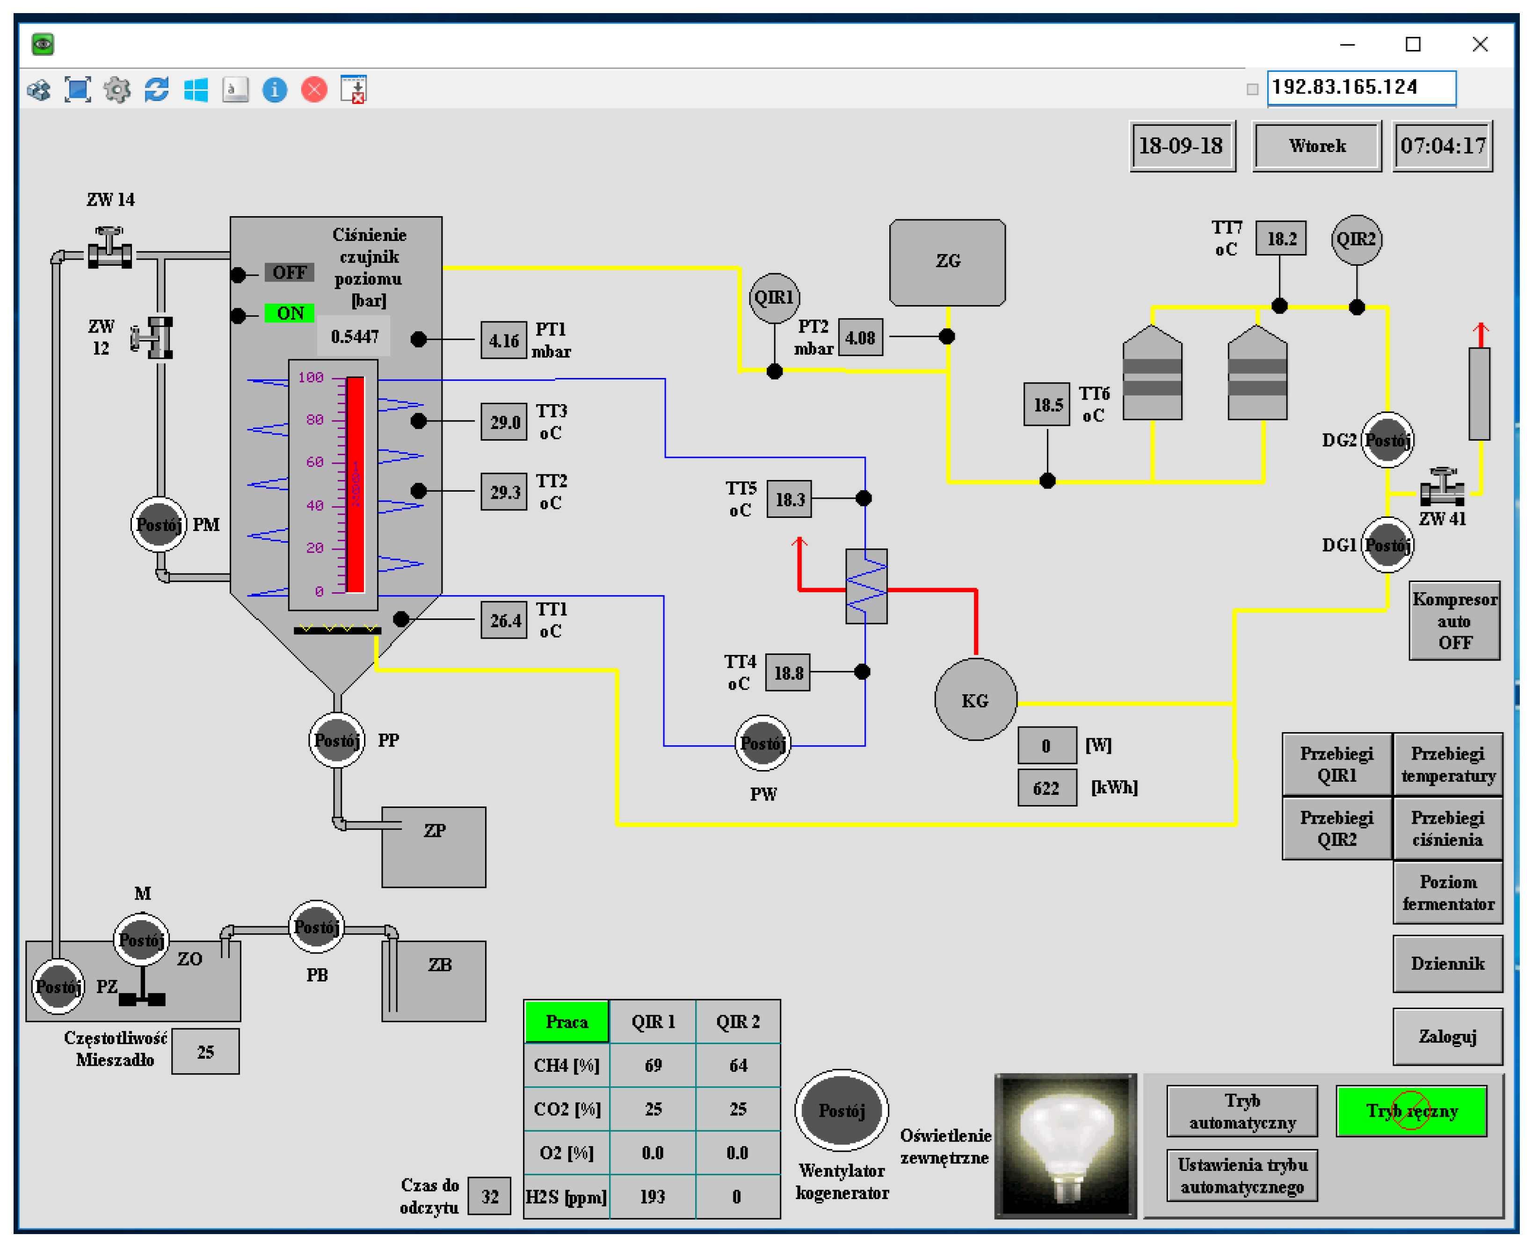Open the gear options icon
The width and height of the screenshot is (1539, 1250).
coord(116,89)
